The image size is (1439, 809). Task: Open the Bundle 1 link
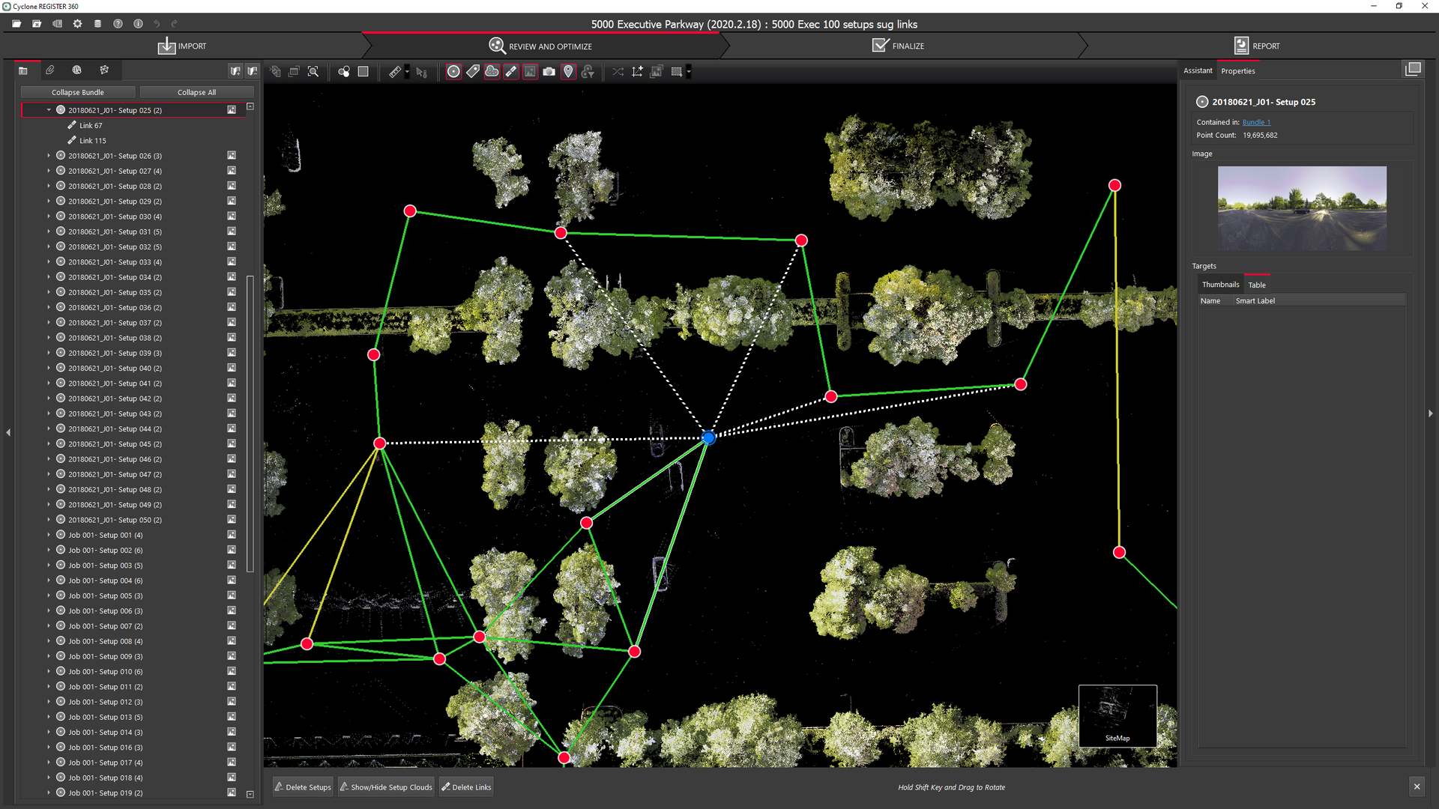coord(1256,122)
